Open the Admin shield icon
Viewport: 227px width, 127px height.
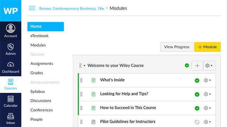pyautogui.click(x=11, y=47)
